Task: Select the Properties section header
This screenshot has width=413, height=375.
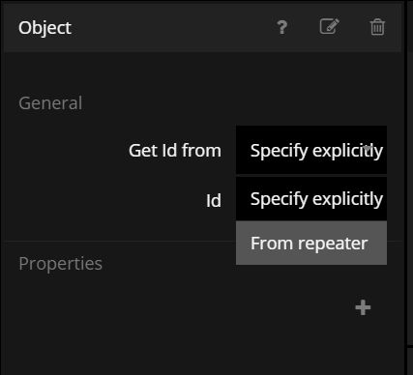Action: point(61,264)
